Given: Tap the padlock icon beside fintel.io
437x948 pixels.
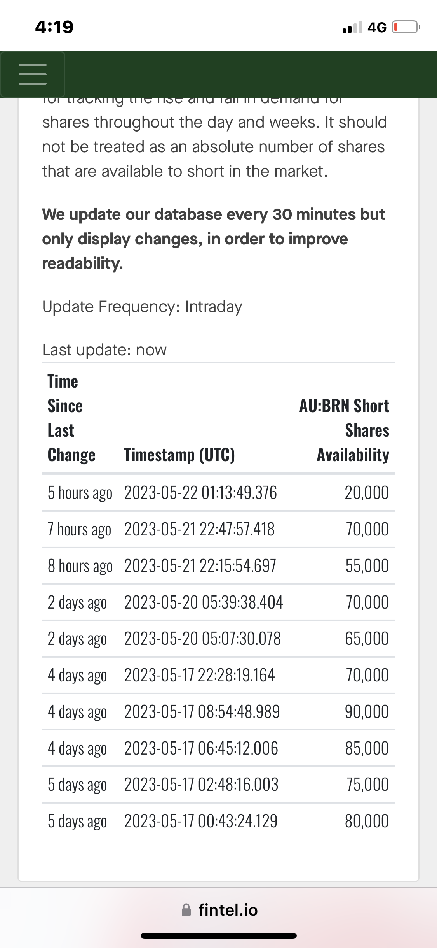Looking at the screenshot, I should pyautogui.click(x=186, y=910).
